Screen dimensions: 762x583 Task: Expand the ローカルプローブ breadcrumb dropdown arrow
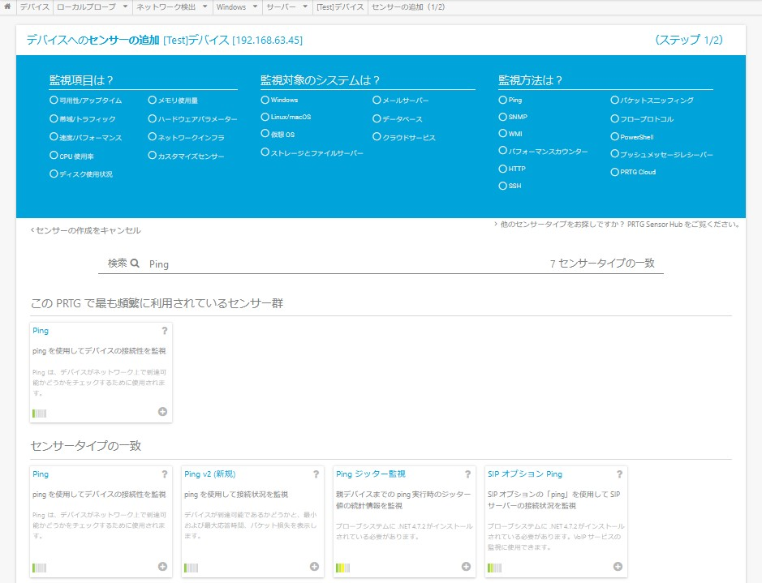(125, 6)
